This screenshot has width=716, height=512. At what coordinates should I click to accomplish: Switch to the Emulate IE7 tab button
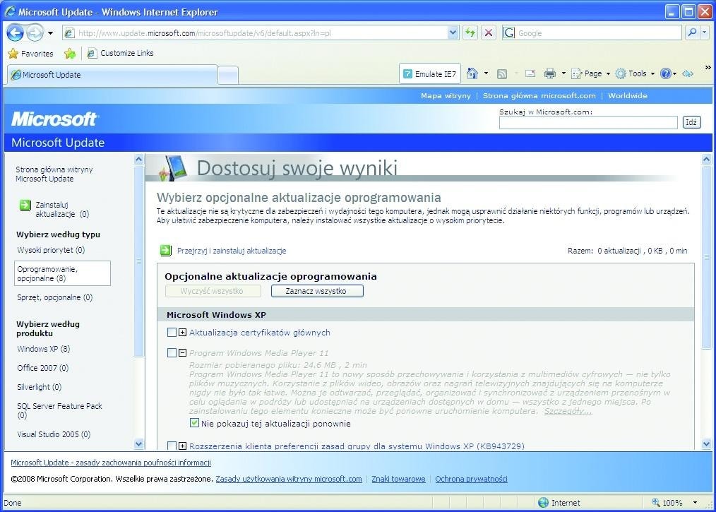pos(430,73)
